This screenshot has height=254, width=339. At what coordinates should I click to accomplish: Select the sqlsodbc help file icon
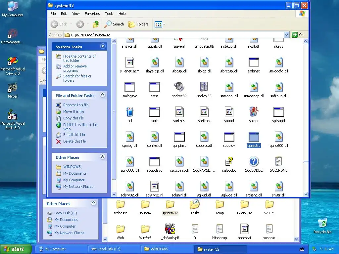point(229,161)
